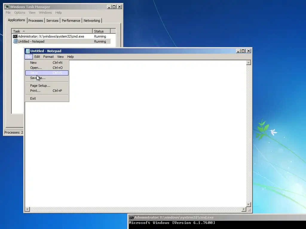Click Notepad's vertical scrollbar down arrow
This screenshot has height=229, width=306.
pyautogui.click(x=248, y=205)
